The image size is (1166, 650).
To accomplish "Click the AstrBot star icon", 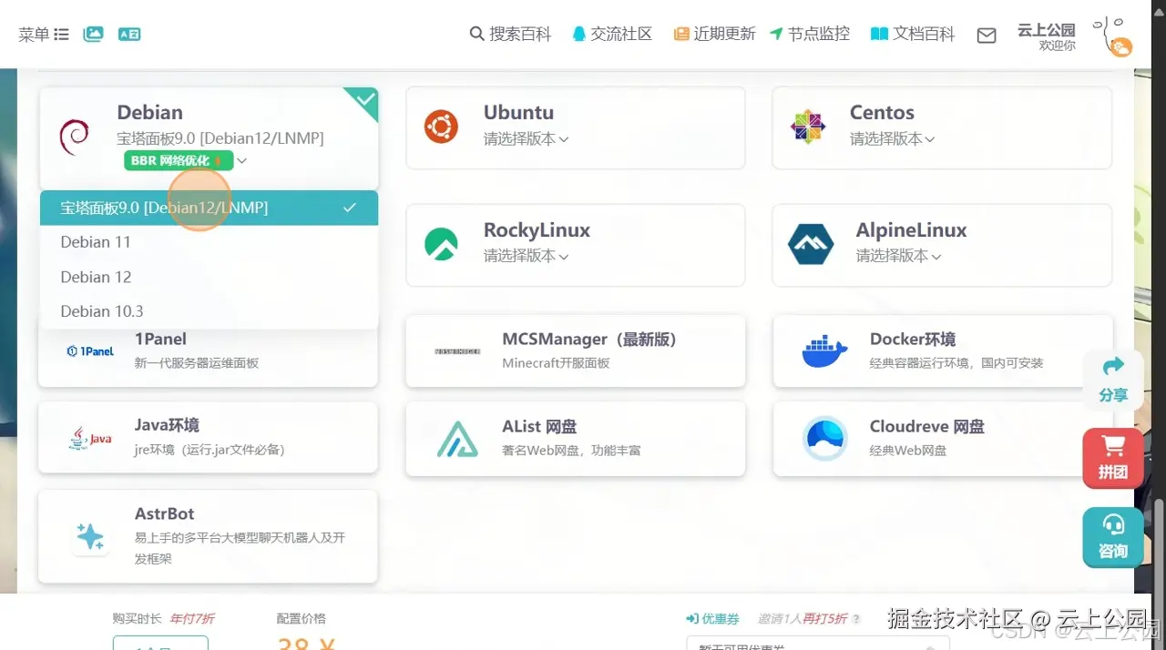I will [91, 536].
